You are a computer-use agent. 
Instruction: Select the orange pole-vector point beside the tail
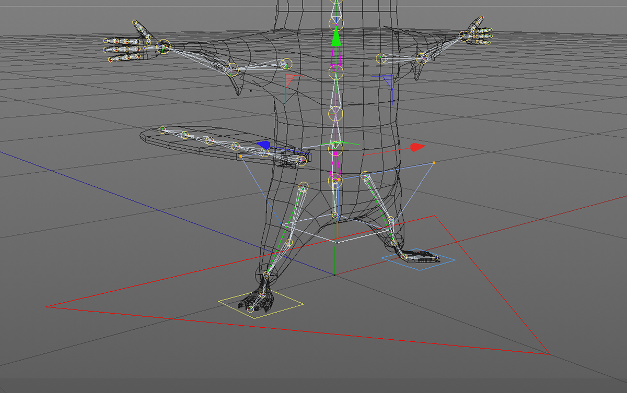(x=240, y=156)
